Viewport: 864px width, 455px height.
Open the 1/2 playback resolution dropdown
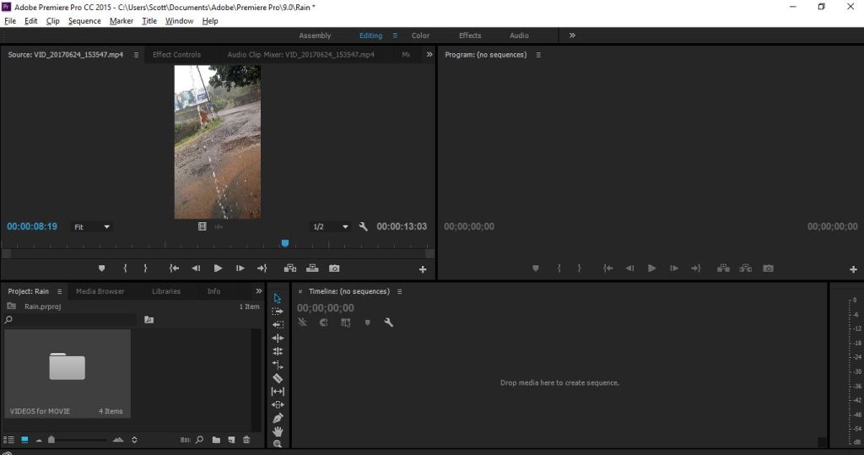click(x=330, y=227)
